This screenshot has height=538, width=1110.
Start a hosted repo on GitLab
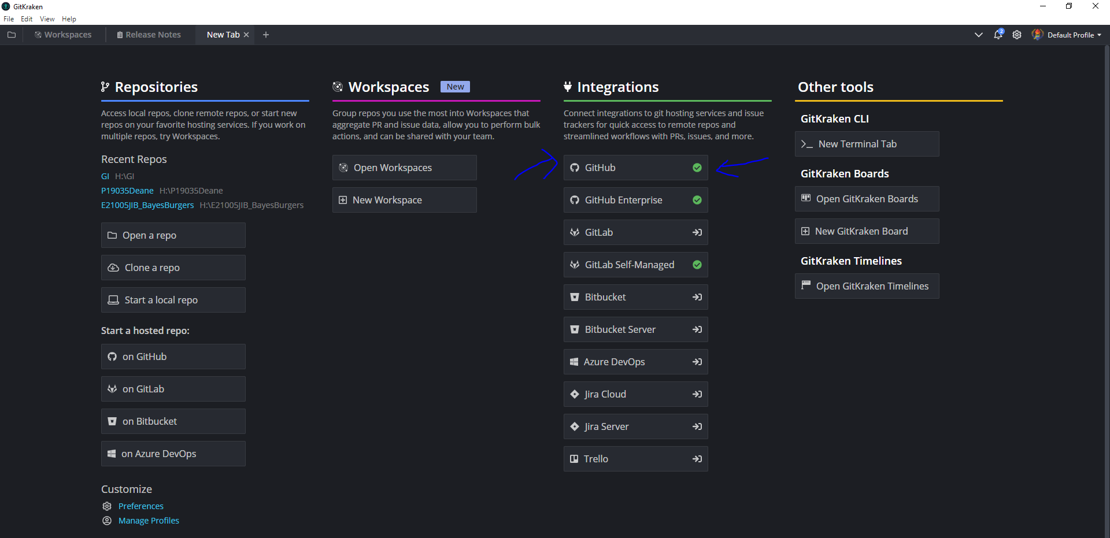click(173, 389)
